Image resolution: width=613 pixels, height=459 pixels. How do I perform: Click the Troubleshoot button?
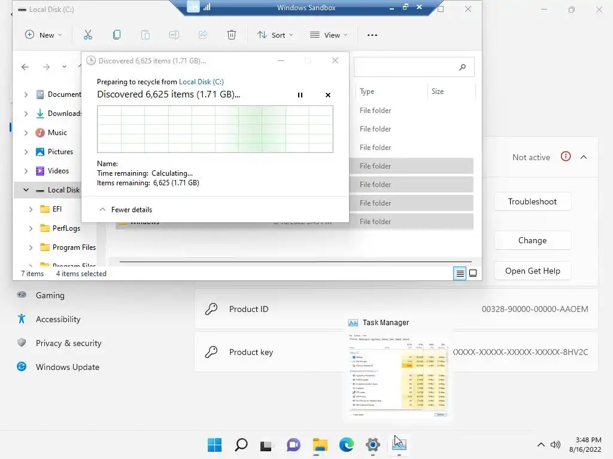[x=532, y=202]
